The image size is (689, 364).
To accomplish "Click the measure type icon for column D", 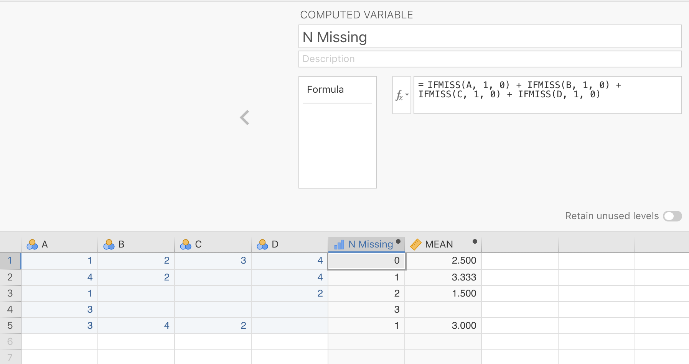I will click(x=264, y=244).
